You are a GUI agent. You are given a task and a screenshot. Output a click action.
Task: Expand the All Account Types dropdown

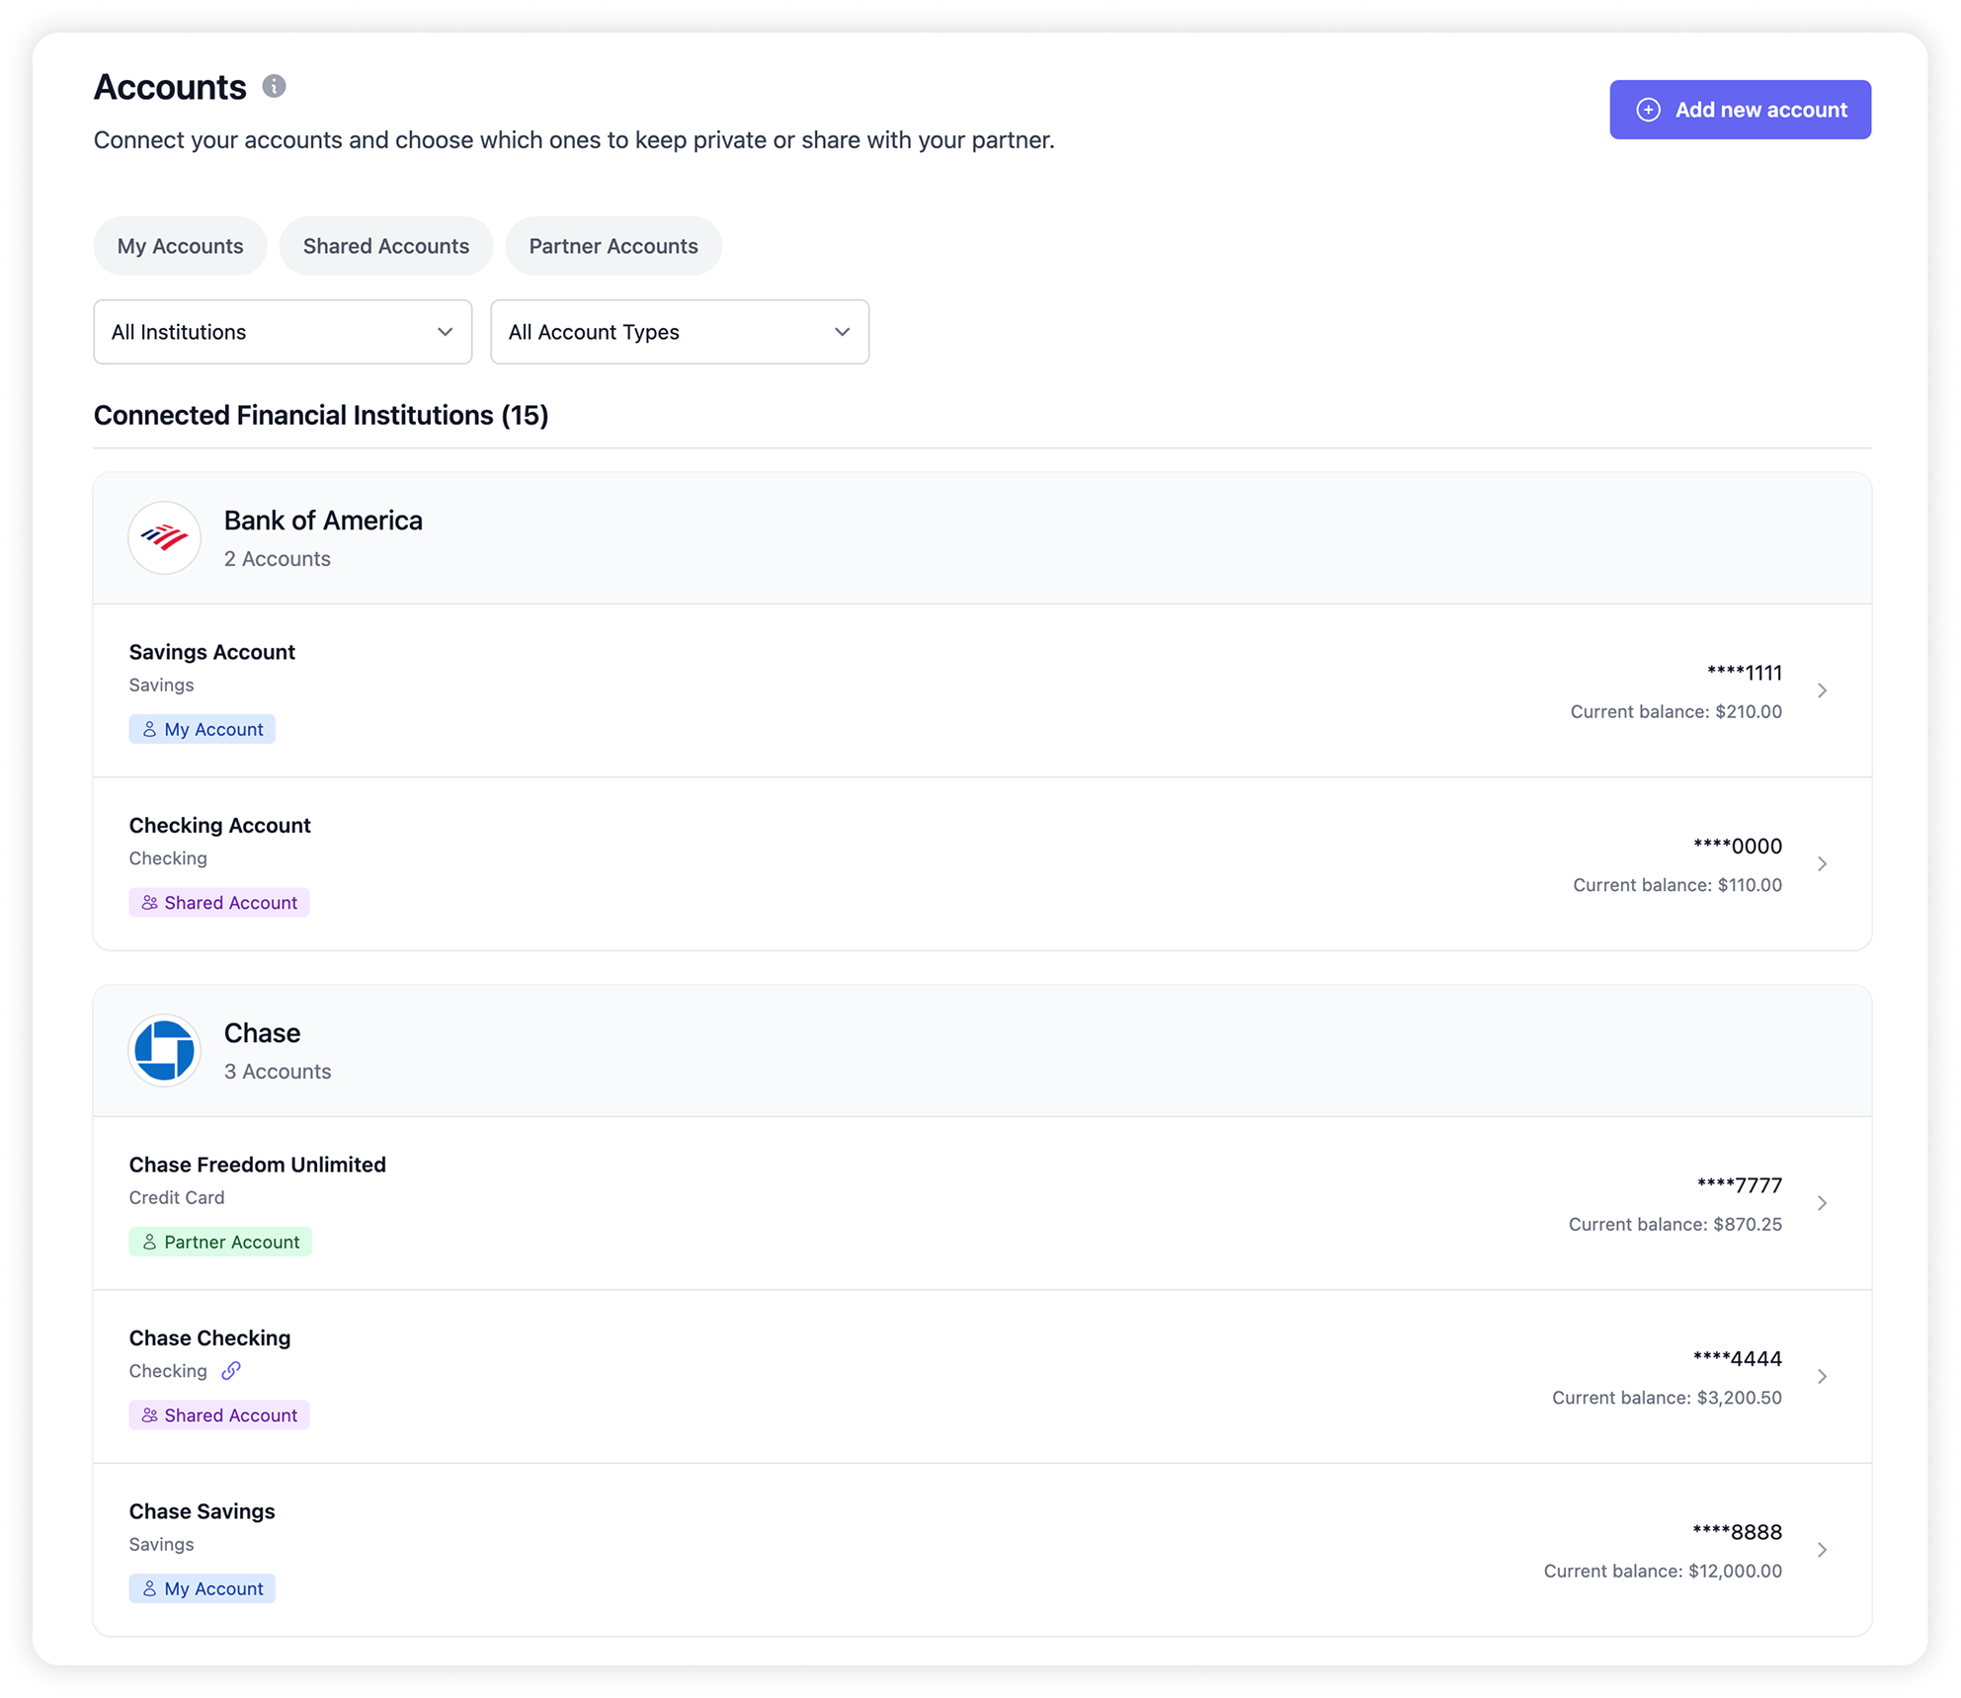click(680, 332)
